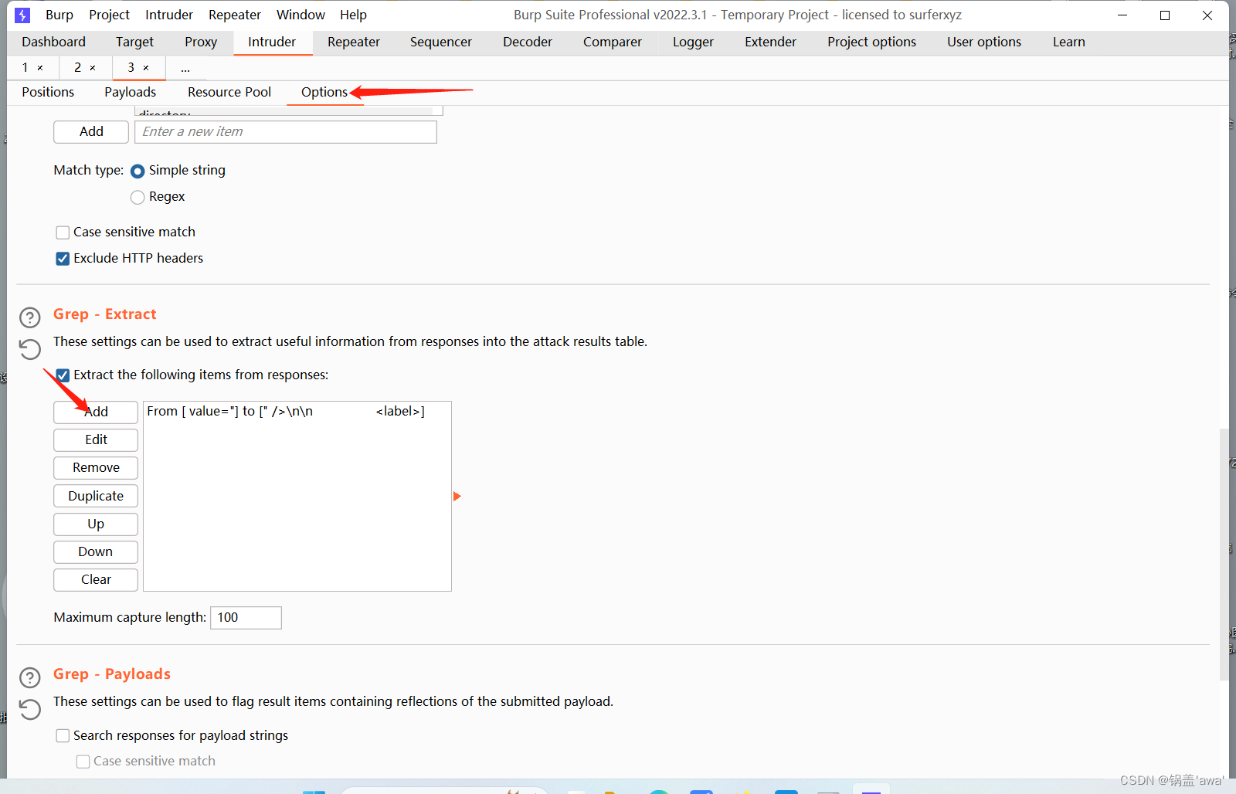Image resolution: width=1236 pixels, height=794 pixels.
Task: Select the 'From [ value="]' extract entry
Action: [x=297, y=411]
